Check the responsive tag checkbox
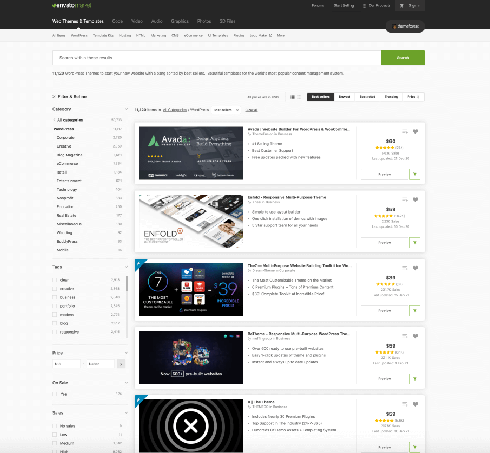 tap(55, 332)
